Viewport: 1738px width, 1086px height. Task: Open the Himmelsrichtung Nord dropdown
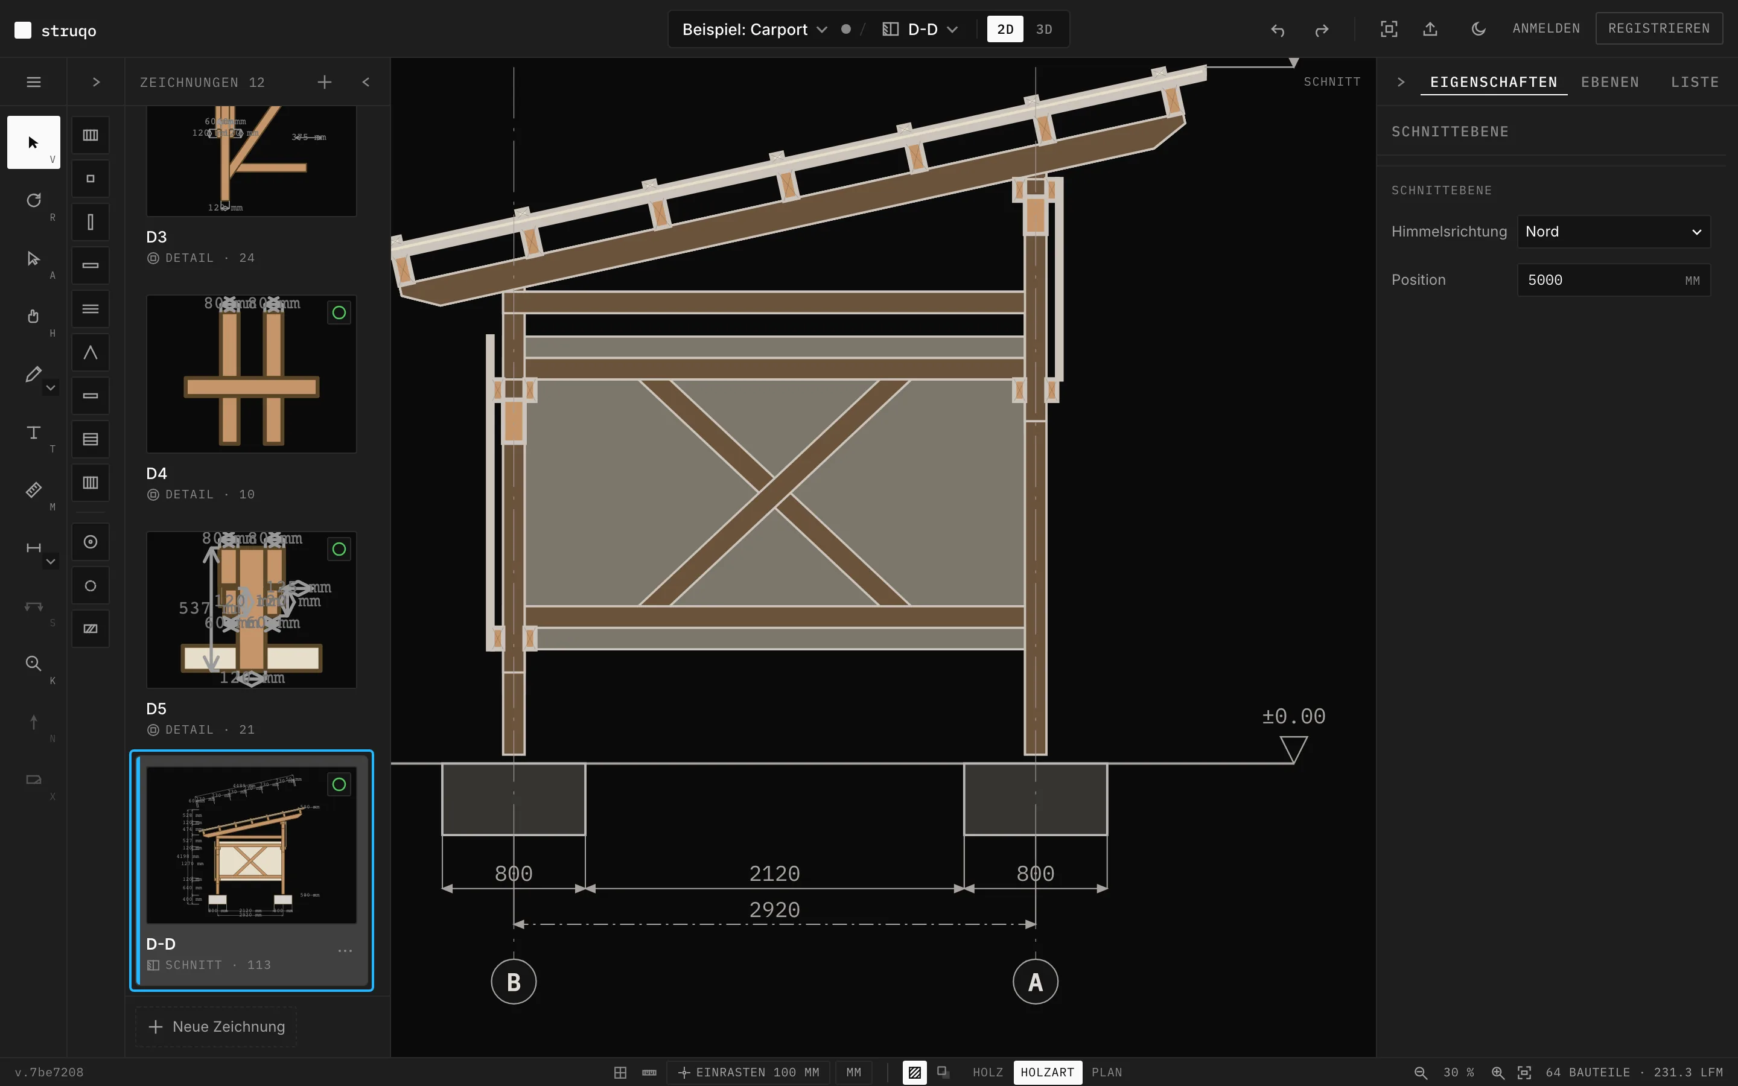1613,231
